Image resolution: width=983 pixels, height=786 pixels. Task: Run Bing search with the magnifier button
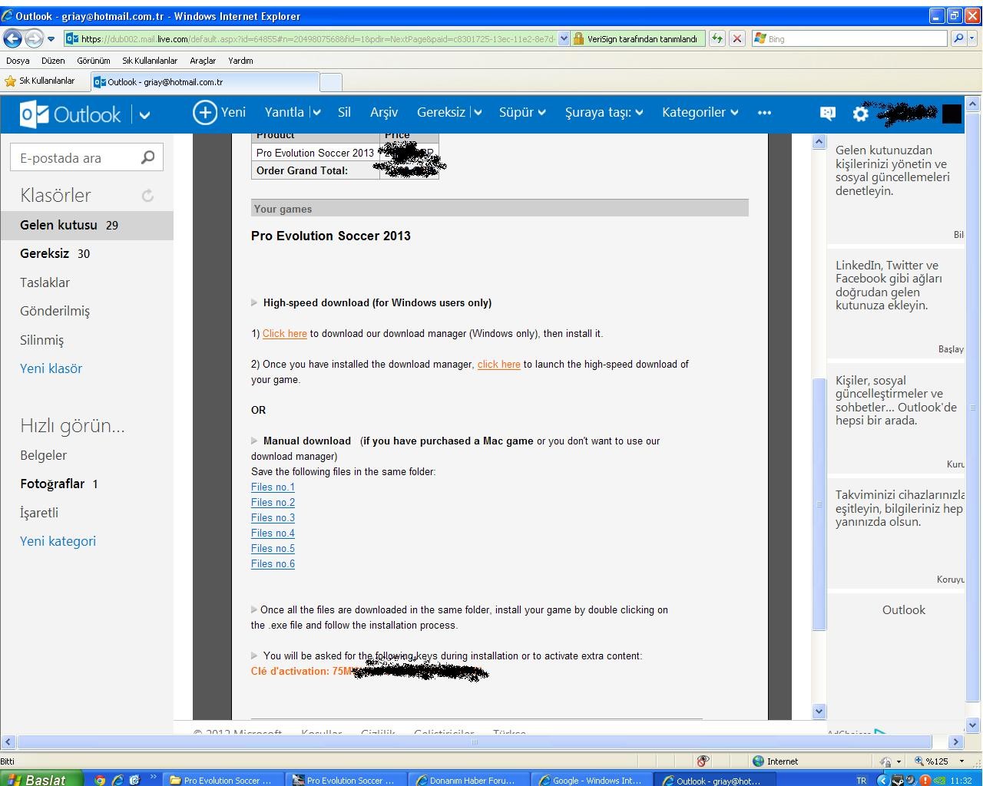point(958,38)
